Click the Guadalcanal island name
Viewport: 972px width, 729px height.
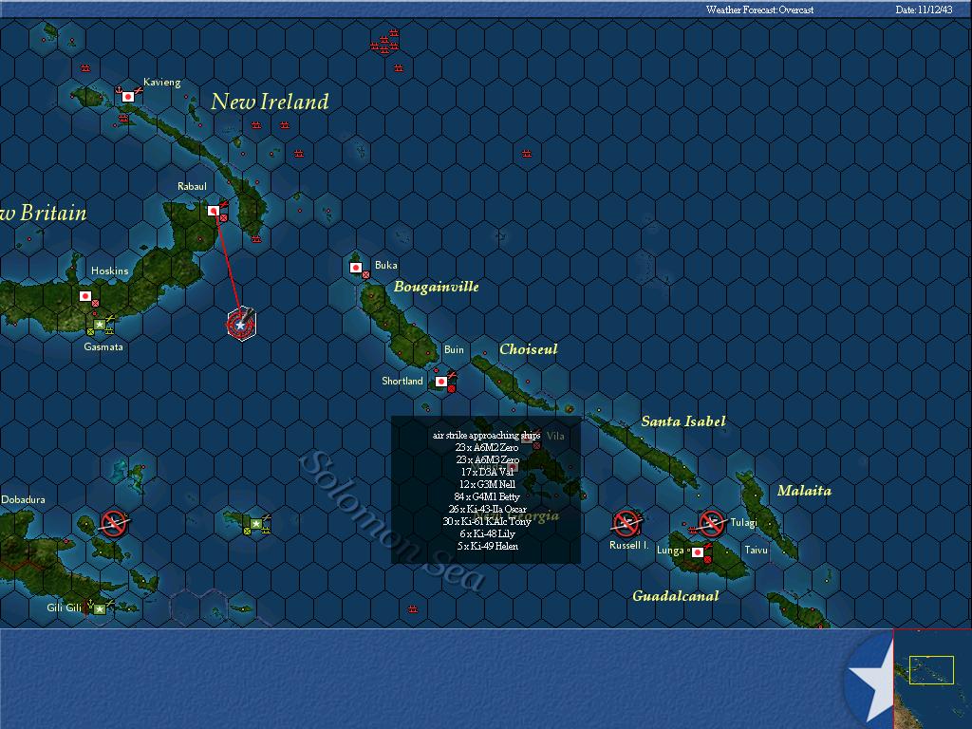coord(676,596)
